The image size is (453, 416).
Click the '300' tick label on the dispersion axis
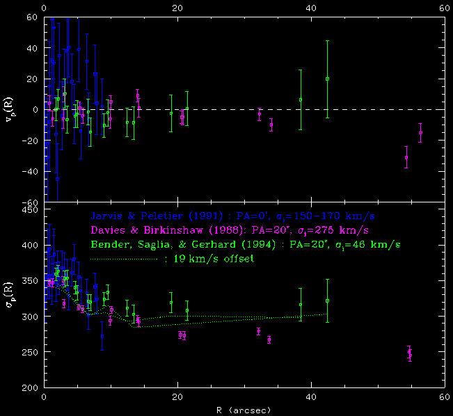click(30, 317)
